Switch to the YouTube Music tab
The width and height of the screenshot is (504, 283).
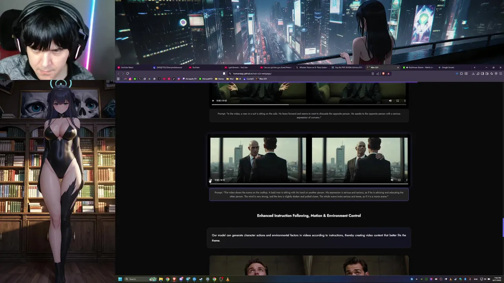pyautogui.click(x=134, y=68)
